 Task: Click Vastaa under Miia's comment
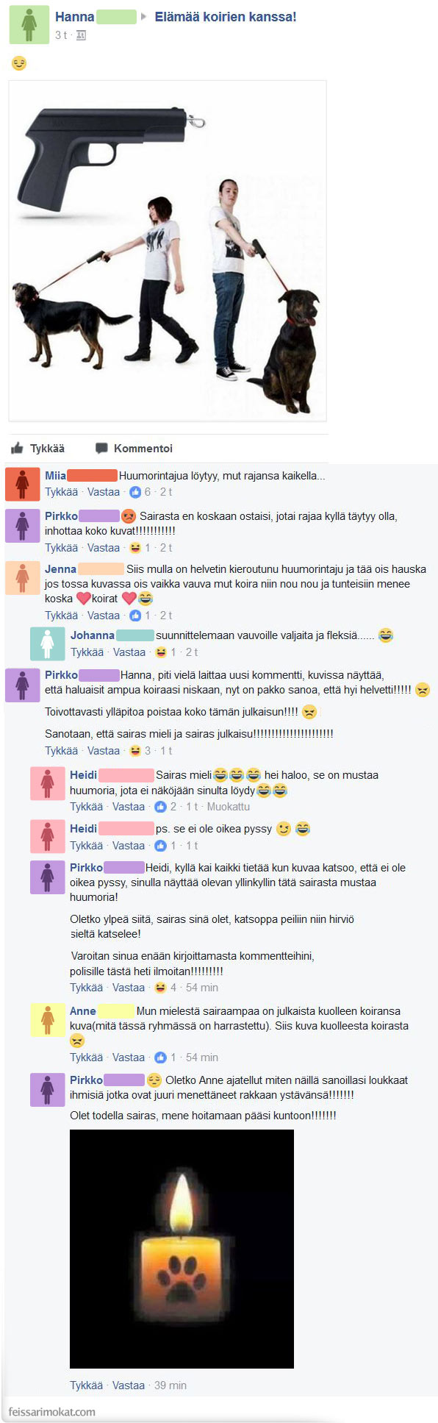pyautogui.click(x=104, y=492)
